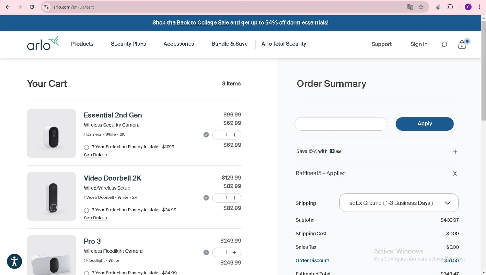This screenshot has height=275, width=486.
Task: Remove Video Doorbell 2K from cart
Action: [x=206, y=198]
